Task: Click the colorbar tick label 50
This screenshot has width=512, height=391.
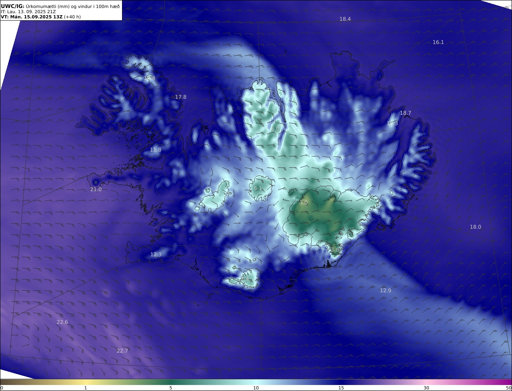Action: click(x=509, y=388)
